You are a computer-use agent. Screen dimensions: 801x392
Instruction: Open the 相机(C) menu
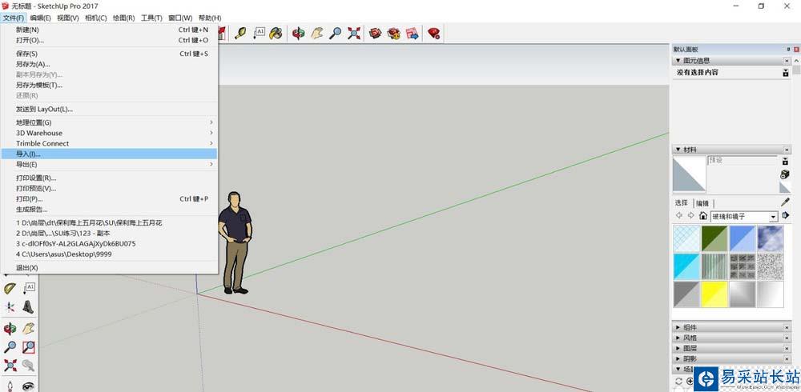pos(95,18)
